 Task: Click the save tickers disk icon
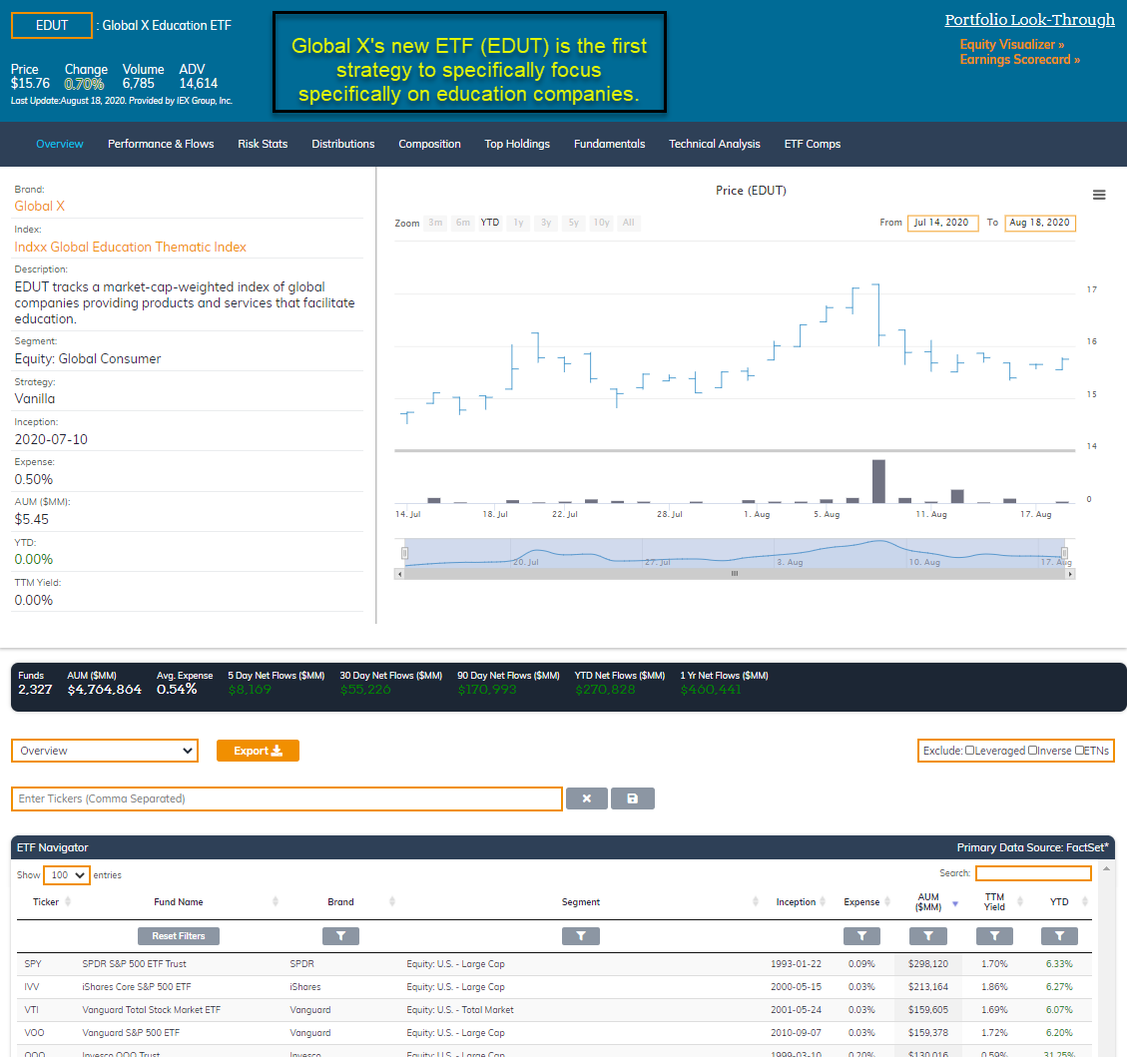point(633,798)
